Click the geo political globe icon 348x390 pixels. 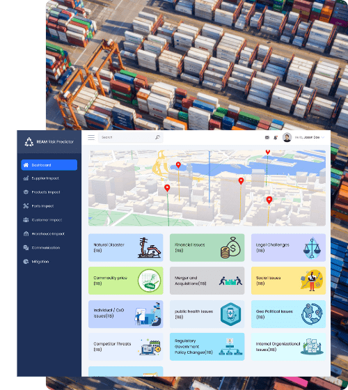313,314
